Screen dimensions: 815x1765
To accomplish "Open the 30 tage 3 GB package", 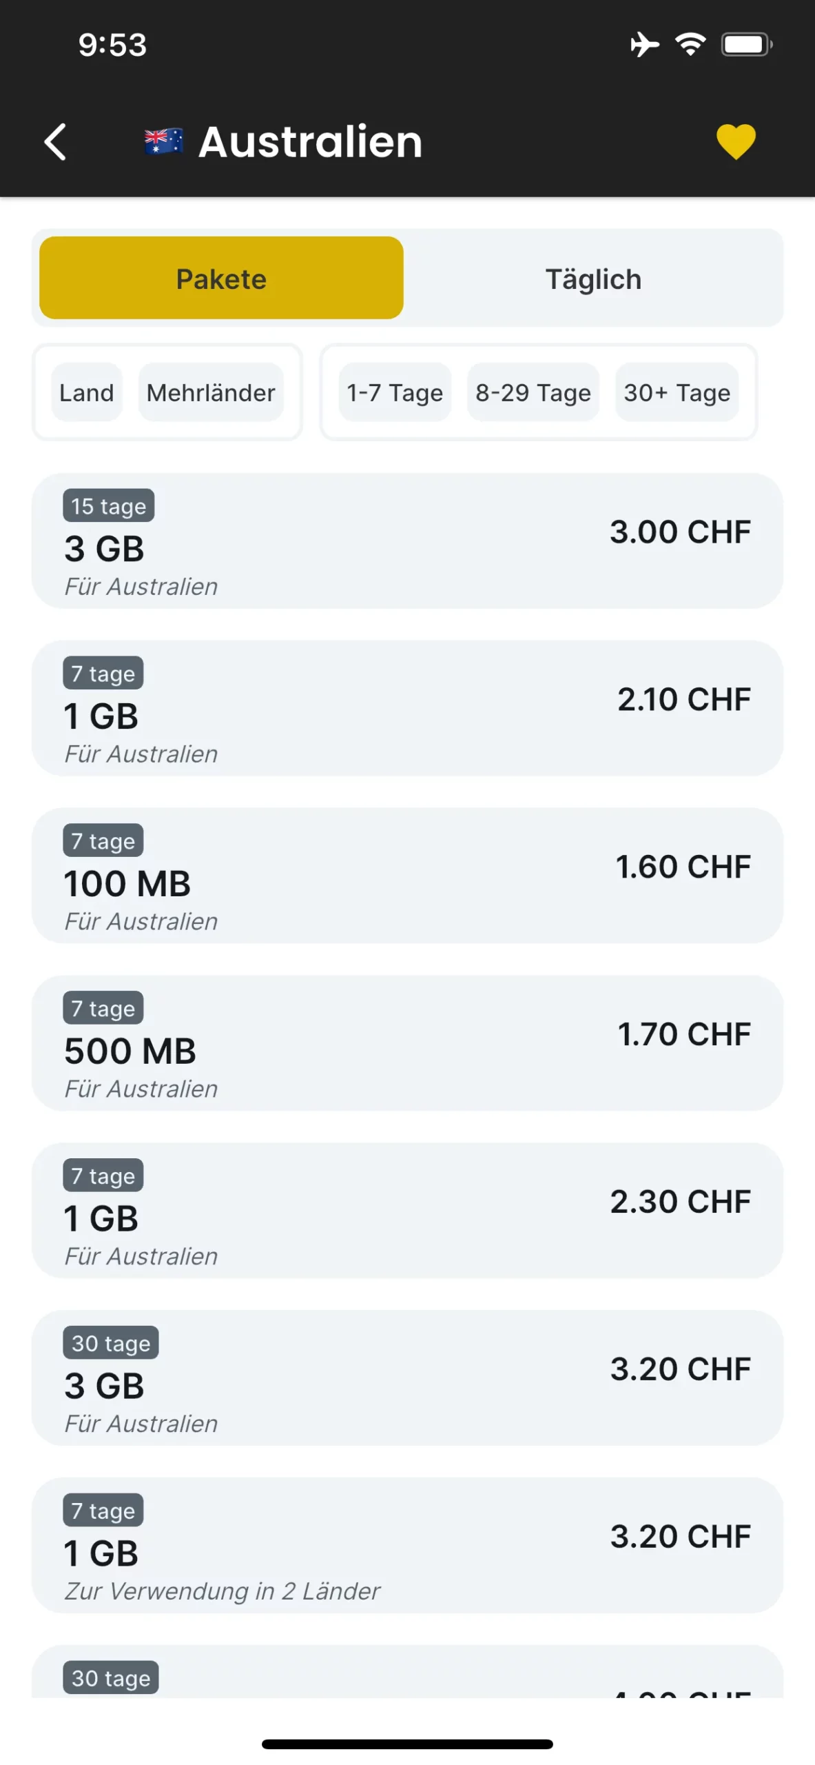I will click(x=406, y=1378).
